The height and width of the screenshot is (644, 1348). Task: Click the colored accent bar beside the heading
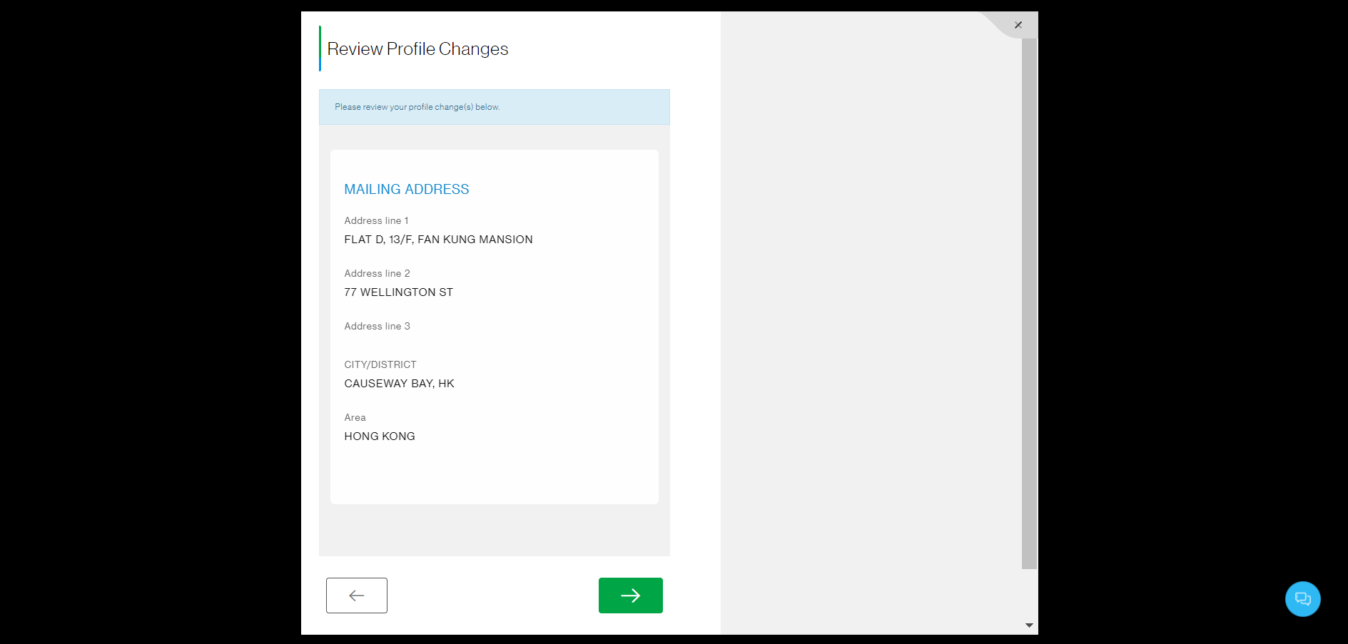(x=320, y=48)
